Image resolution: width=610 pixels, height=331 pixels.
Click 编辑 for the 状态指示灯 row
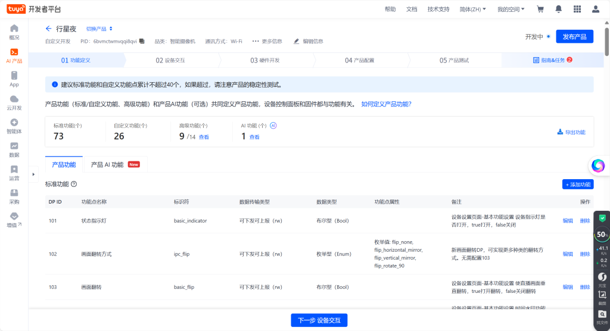(568, 221)
